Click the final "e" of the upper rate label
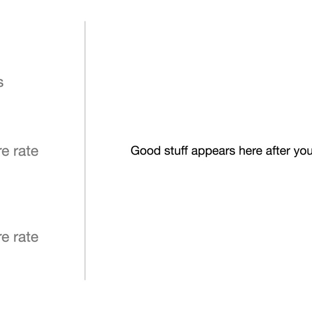This screenshot has width=312, height=312. tap(35, 152)
